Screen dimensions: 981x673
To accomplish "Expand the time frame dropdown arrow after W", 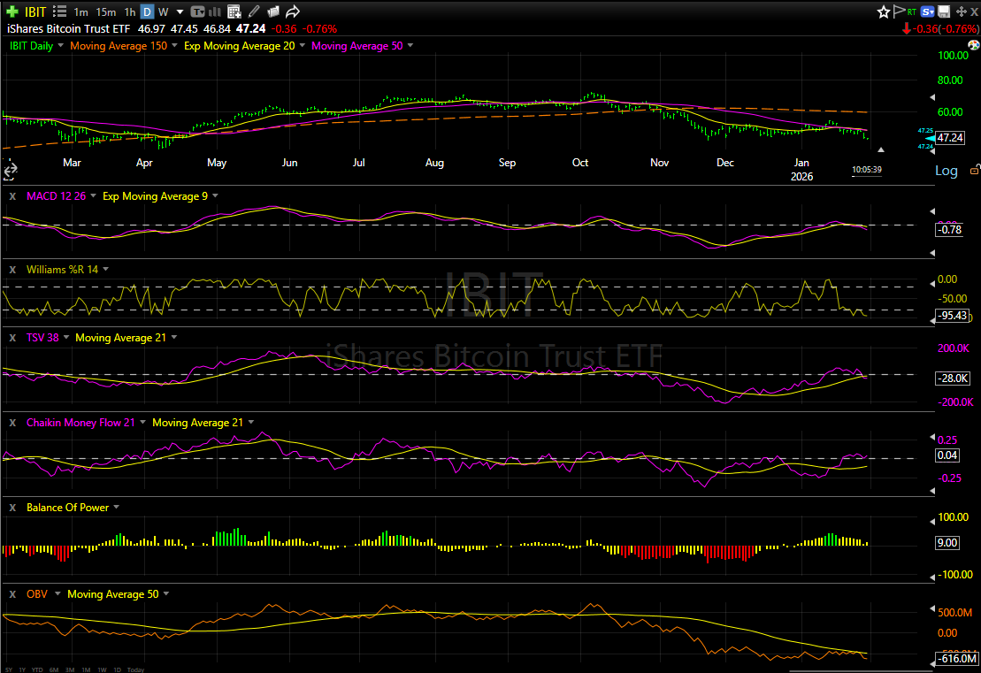I will click(180, 11).
